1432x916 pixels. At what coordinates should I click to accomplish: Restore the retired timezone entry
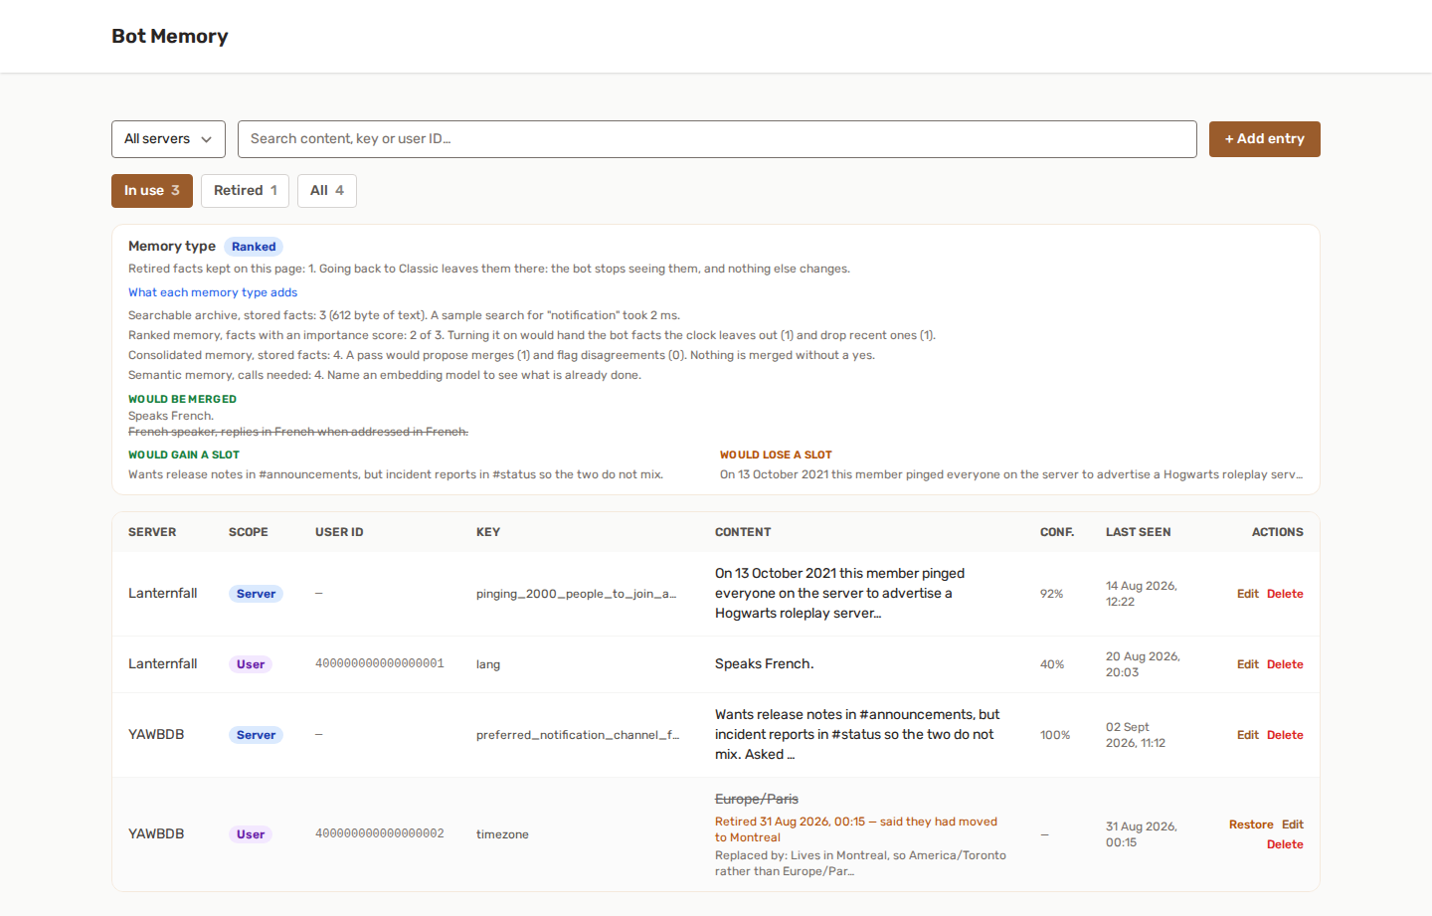(x=1251, y=824)
